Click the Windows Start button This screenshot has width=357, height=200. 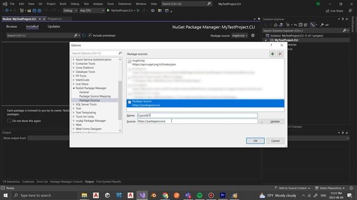coord(6,195)
